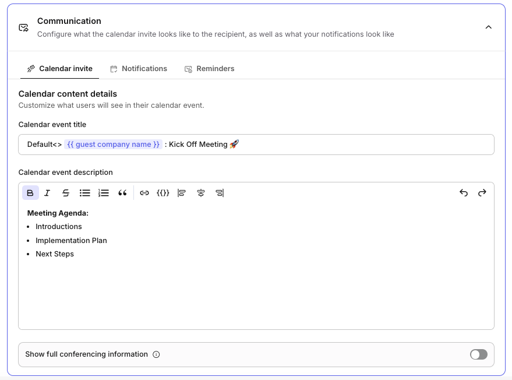Insert a bulleted list
The height and width of the screenshot is (380, 512).
[x=84, y=193]
